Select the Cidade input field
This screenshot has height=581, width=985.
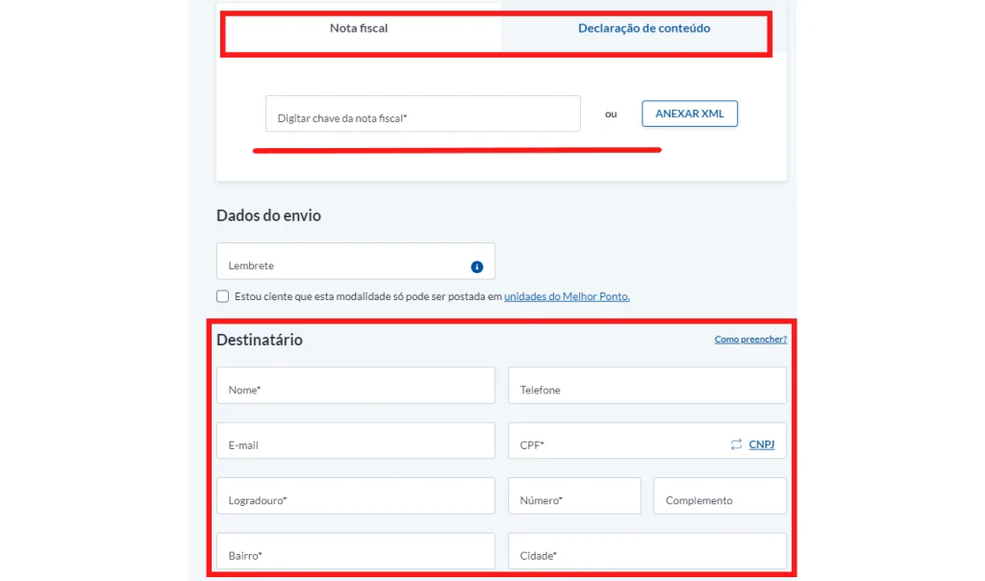pyautogui.click(x=647, y=551)
